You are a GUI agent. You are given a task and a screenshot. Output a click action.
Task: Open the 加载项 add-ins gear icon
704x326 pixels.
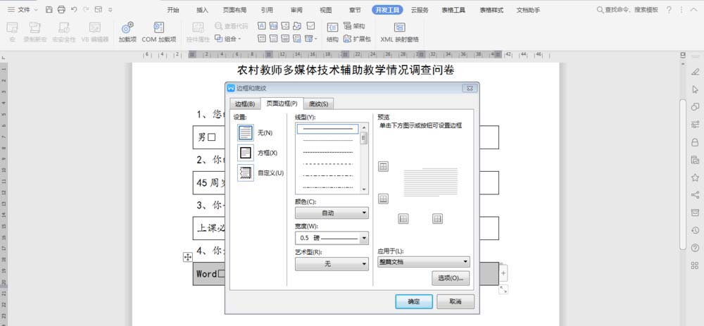coord(127,28)
